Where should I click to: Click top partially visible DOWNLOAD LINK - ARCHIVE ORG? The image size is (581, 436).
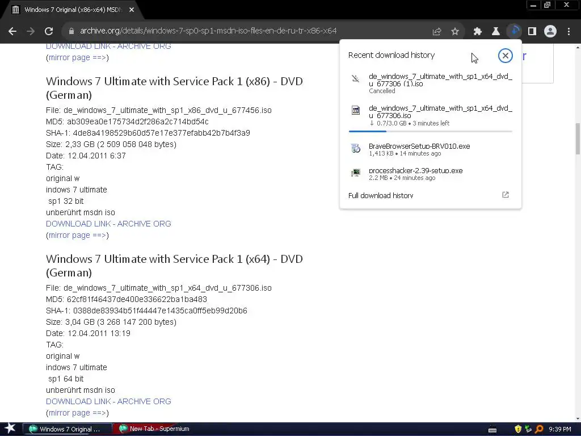pos(108,46)
